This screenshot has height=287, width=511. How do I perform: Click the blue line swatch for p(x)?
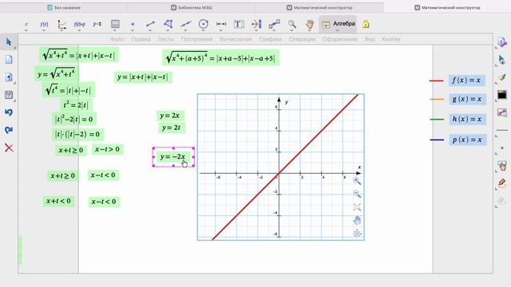[437, 140]
